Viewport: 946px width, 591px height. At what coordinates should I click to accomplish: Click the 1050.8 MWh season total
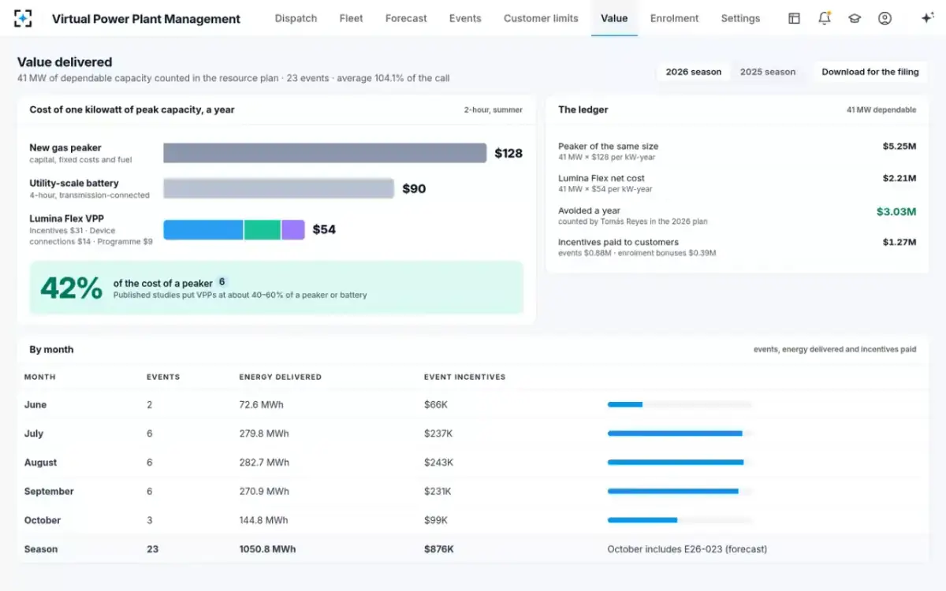click(x=268, y=549)
